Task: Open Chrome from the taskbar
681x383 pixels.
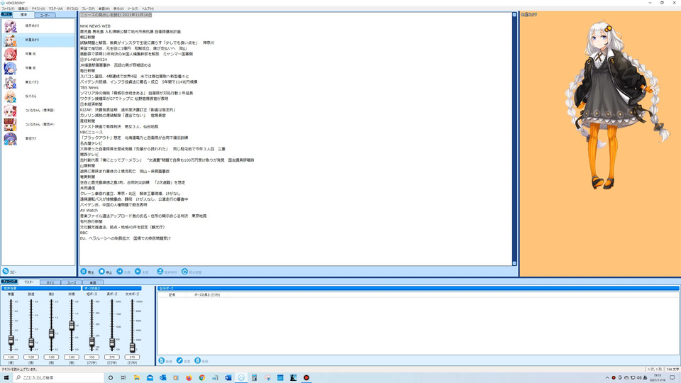Action: click(x=202, y=378)
